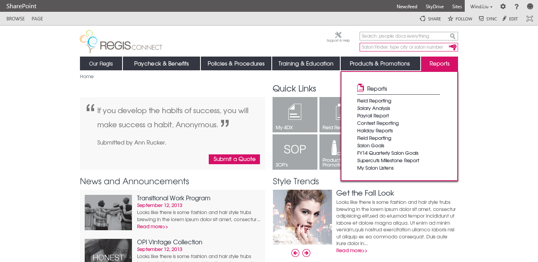Click the Follow star icon
The height and width of the screenshot is (262, 538).
pos(451,18)
